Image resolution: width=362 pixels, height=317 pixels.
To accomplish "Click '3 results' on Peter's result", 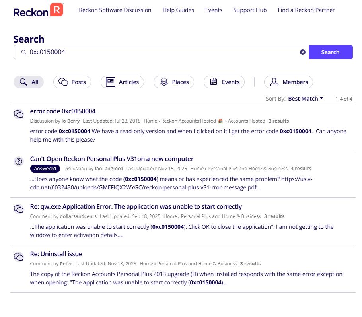I will tap(251, 264).
